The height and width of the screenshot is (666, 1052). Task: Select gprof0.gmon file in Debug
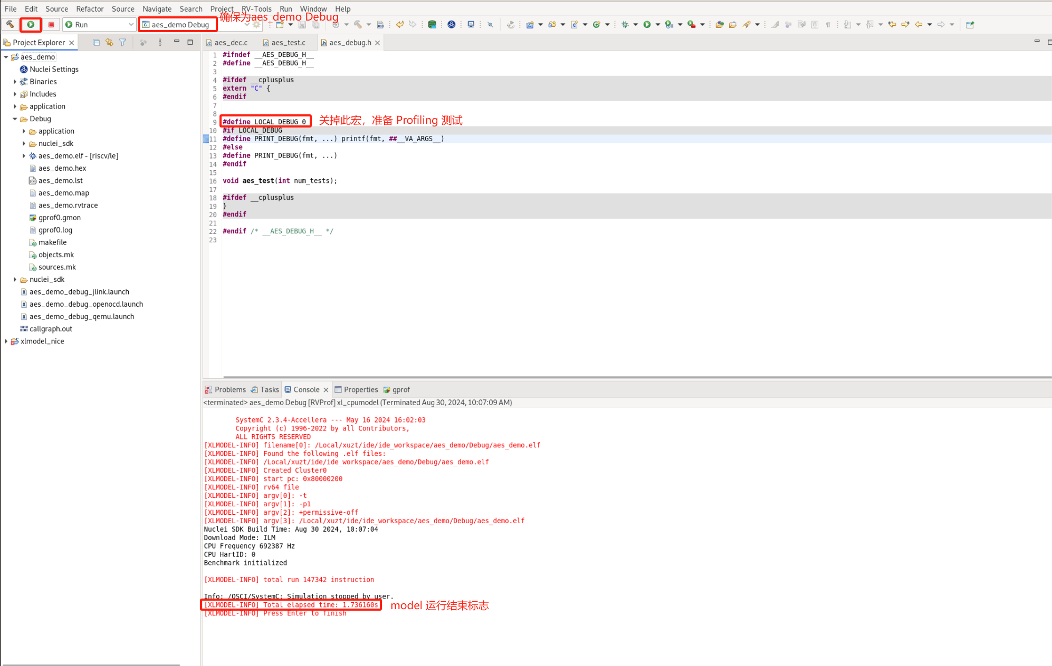click(x=56, y=218)
